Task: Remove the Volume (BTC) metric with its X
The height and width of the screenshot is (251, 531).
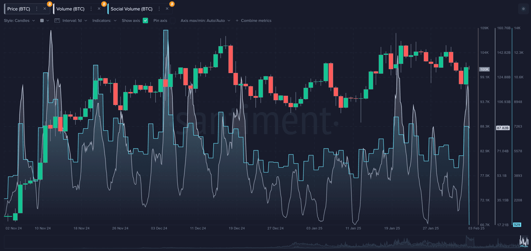Action: click(x=99, y=9)
